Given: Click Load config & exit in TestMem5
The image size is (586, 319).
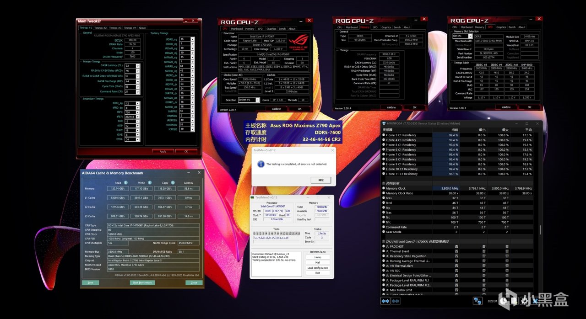Looking at the screenshot, I should [317, 268].
